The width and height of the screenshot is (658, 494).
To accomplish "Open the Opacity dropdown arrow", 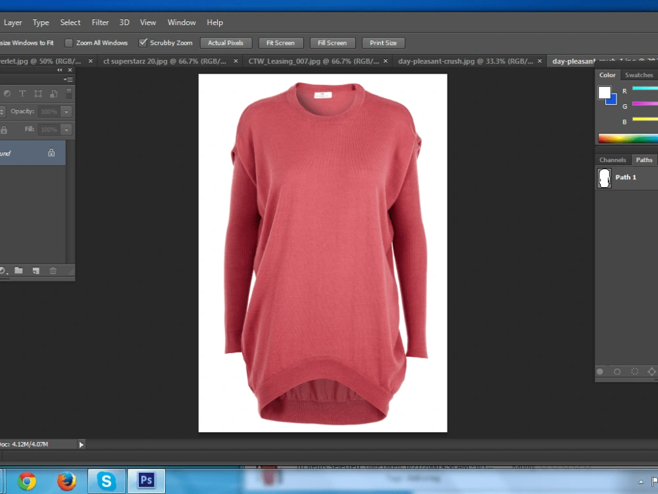I will (66, 112).
